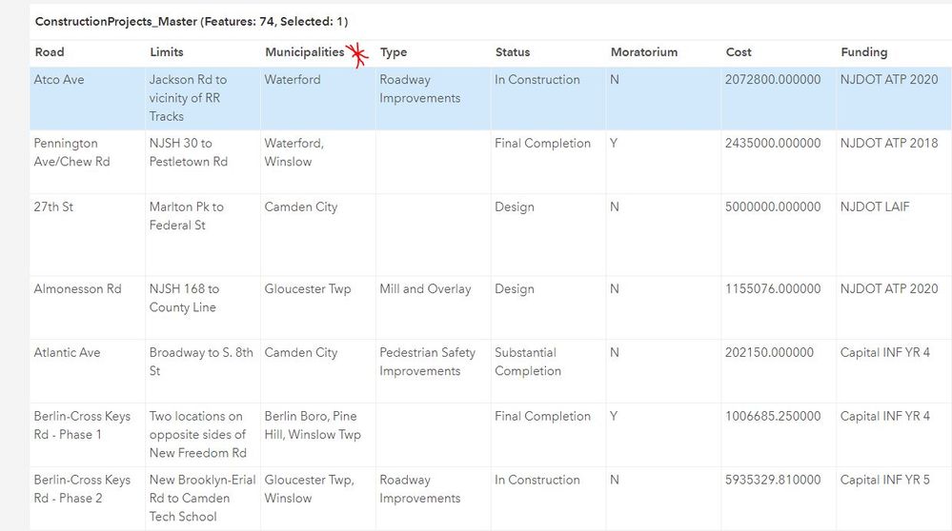Click the Limits column header

[x=167, y=52]
